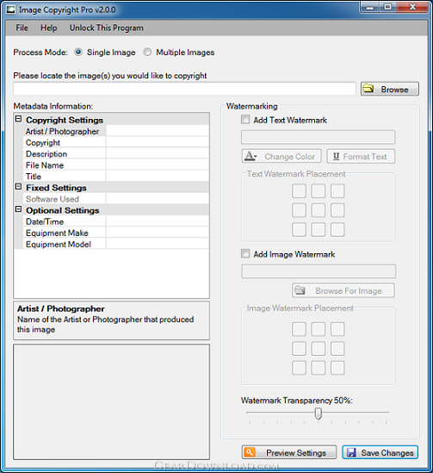Choose bottom-center image watermark placement
The image size is (433, 473).
click(x=319, y=368)
